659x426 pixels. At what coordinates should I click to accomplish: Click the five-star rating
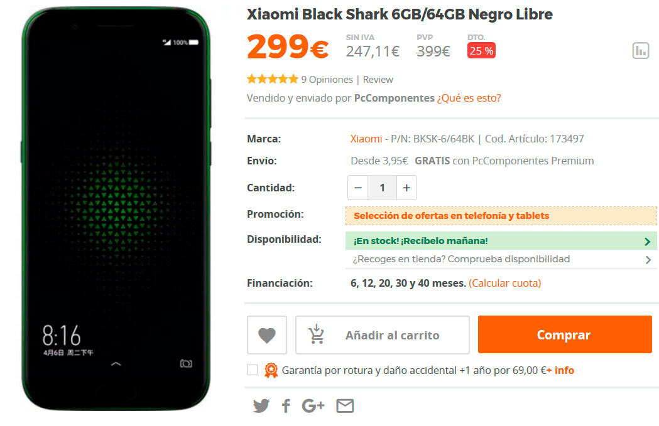272,79
